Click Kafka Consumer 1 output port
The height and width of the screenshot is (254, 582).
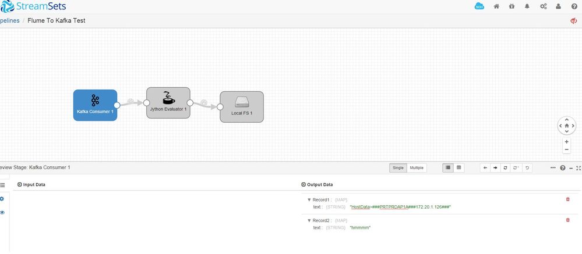117,105
